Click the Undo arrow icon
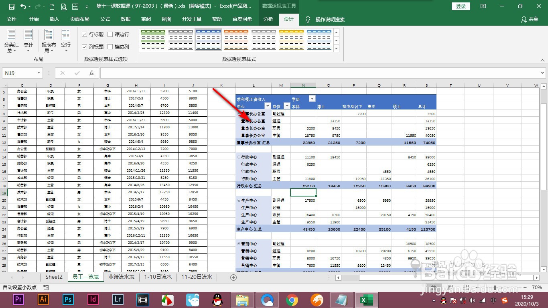The width and height of the screenshot is (548, 308). point(23,7)
